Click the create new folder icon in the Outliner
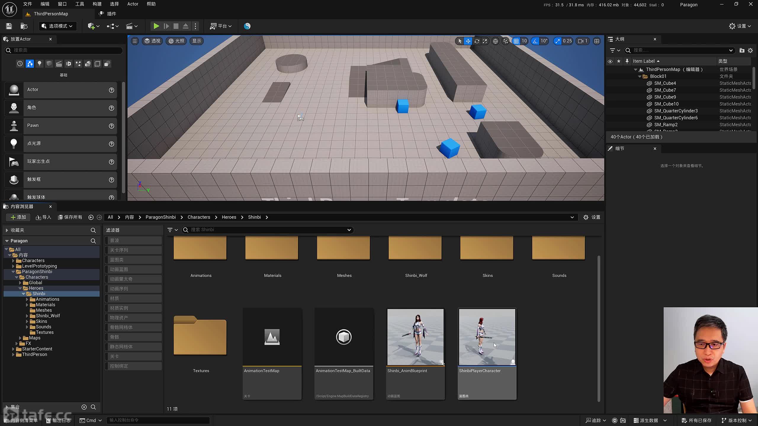 (742, 50)
